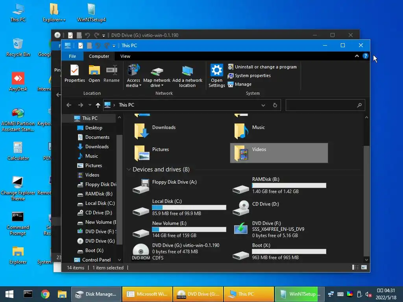
Task: Select the Music folder icon
Action: point(241,131)
